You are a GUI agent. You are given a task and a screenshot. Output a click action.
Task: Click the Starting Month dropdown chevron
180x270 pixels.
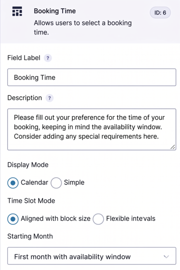point(166,256)
